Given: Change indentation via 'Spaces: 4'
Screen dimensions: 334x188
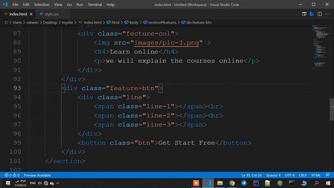Looking at the screenshot, I should [273, 175].
